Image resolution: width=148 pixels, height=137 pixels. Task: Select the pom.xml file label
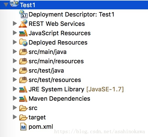point(41,127)
